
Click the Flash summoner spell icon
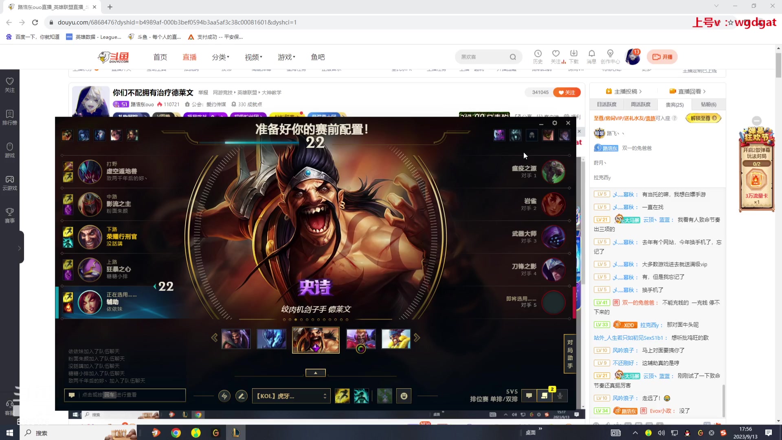342,396
